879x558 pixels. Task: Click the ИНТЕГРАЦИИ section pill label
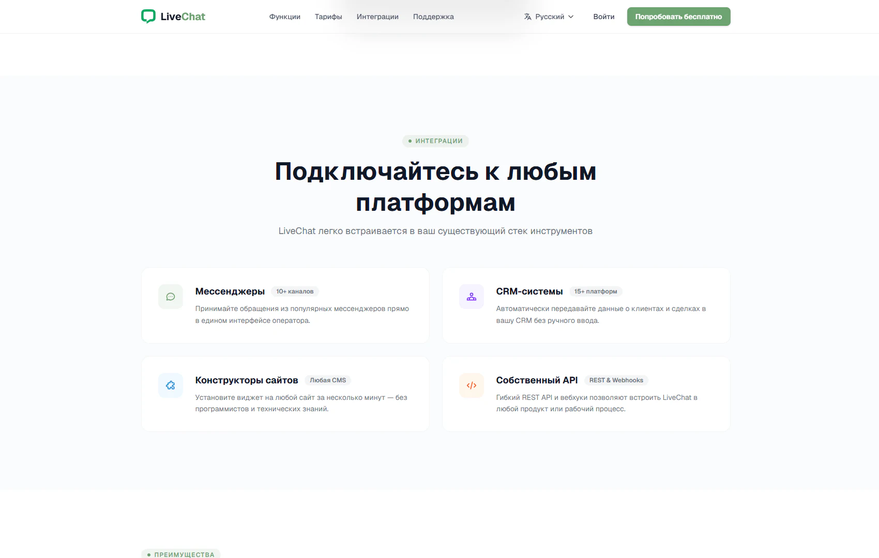click(435, 141)
